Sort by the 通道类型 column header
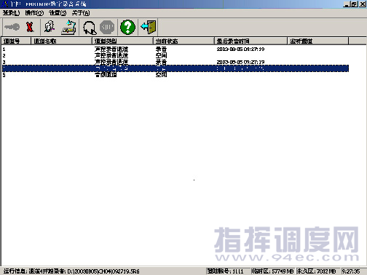Viewport: 367px width, 275px height. point(123,41)
